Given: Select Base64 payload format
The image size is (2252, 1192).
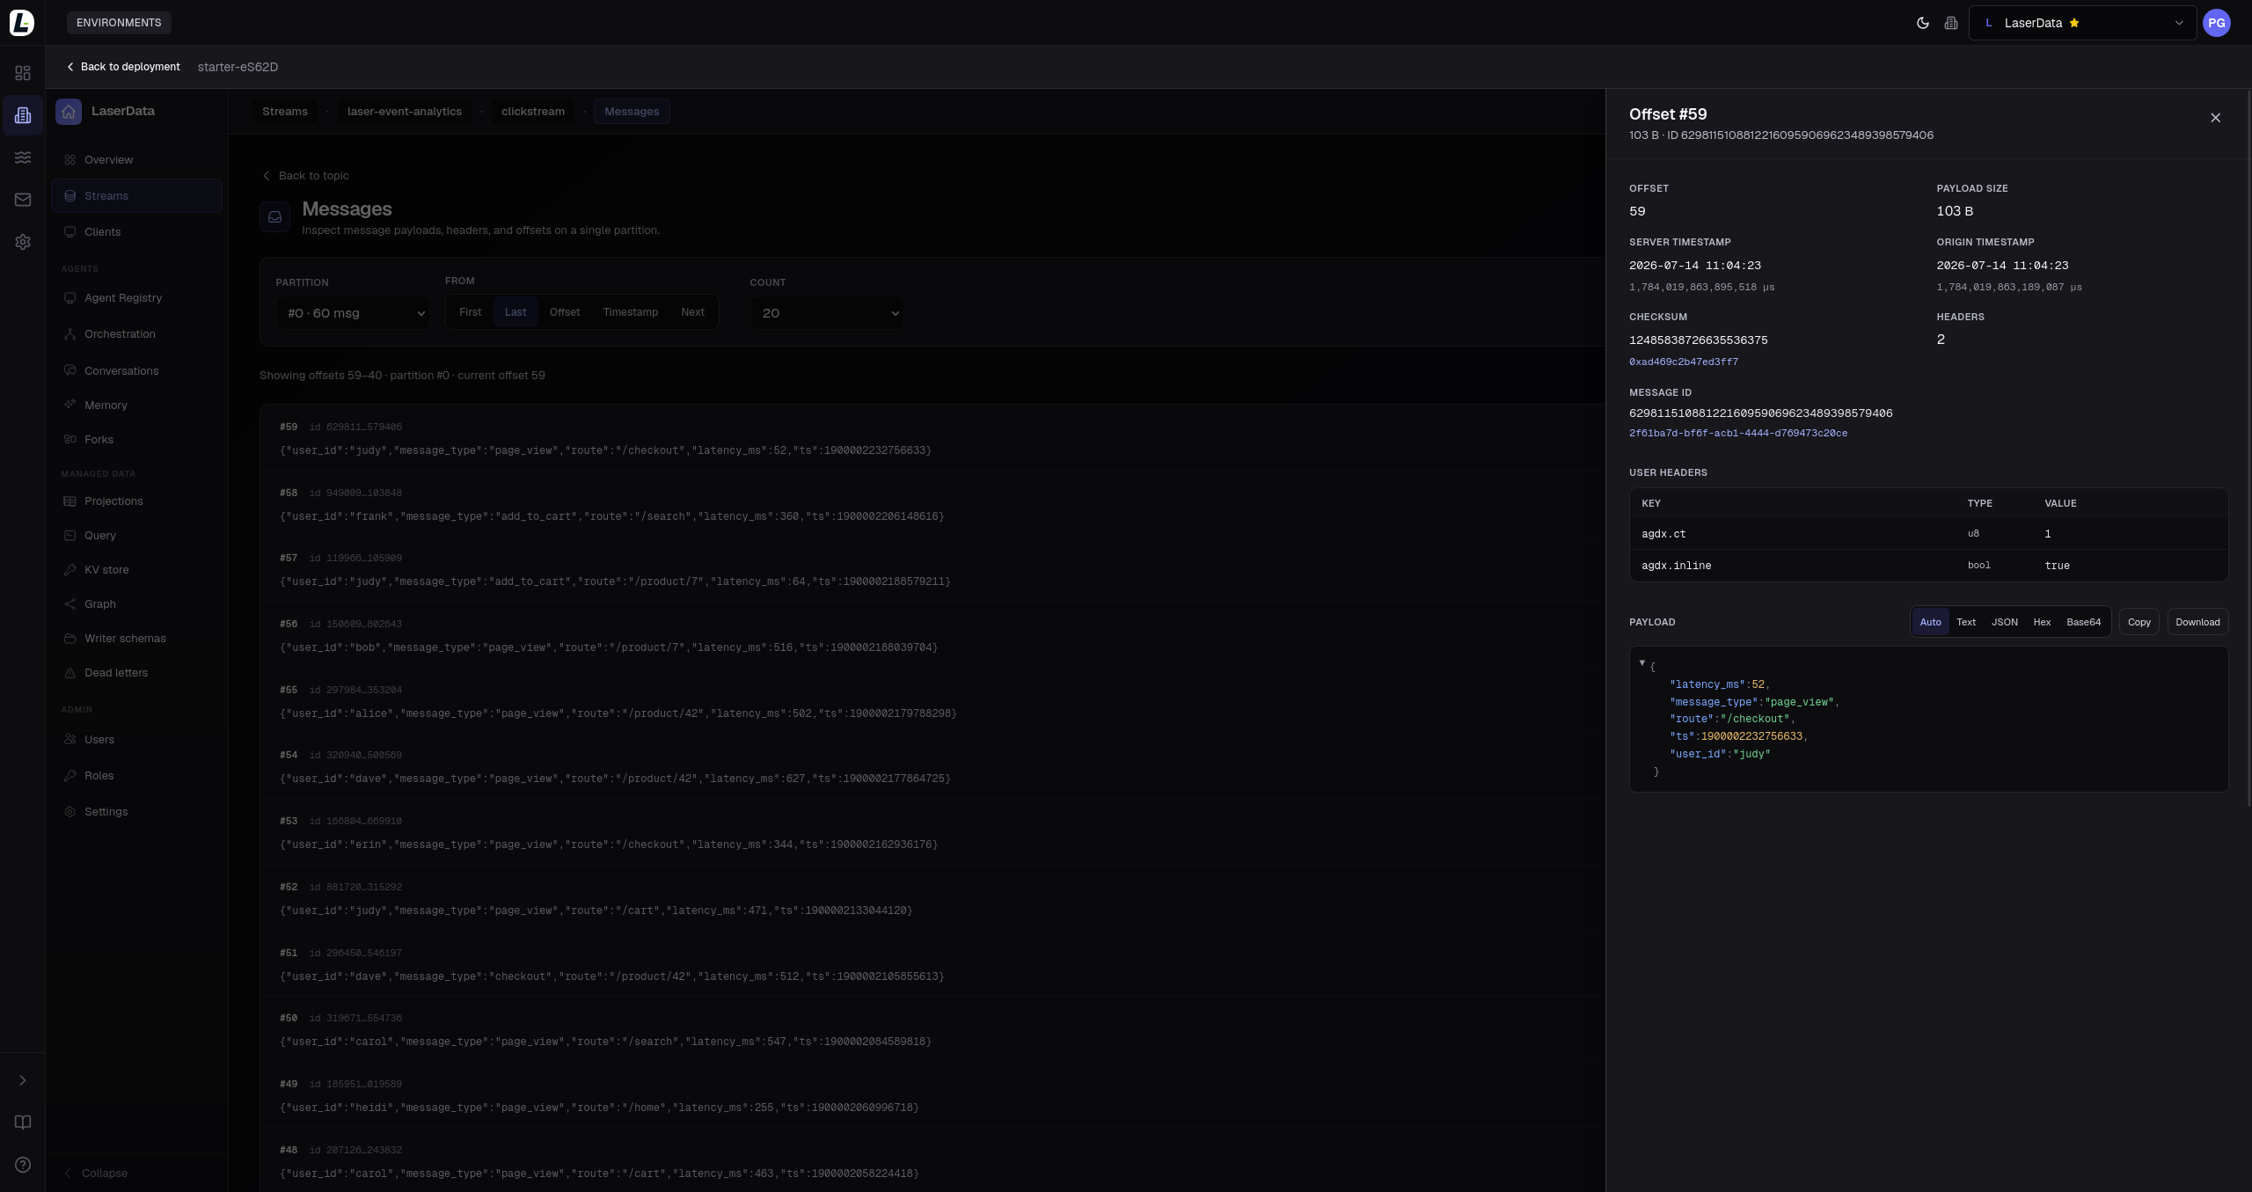Looking at the screenshot, I should tap(2083, 622).
